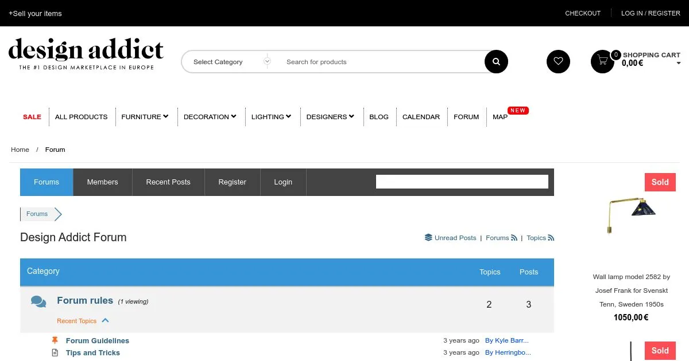Image resolution: width=689 pixels, height=361 pixels.
Task: Click the 1050,00€ price text
Action: [631, 317]
